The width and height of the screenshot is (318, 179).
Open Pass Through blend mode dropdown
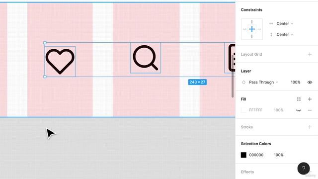(x=263, y=82)
